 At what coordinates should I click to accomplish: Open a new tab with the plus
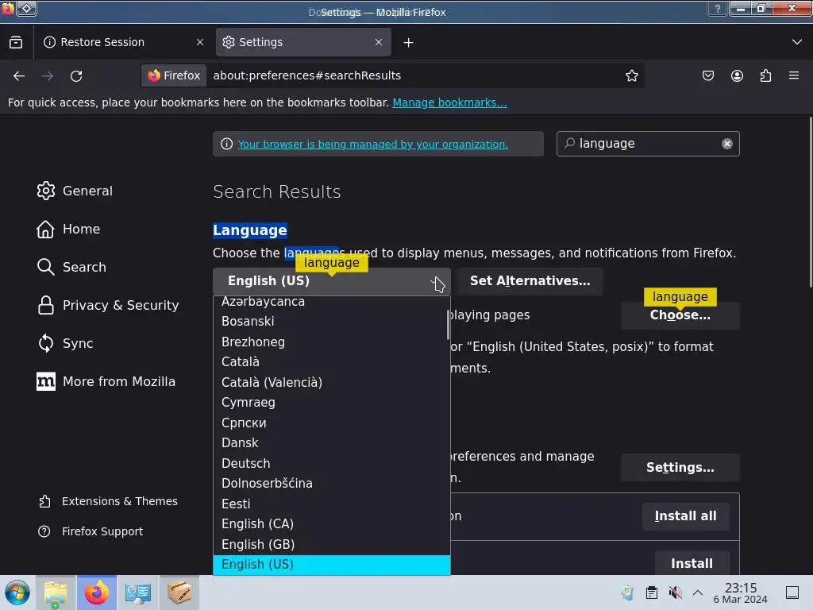point(409,43)
